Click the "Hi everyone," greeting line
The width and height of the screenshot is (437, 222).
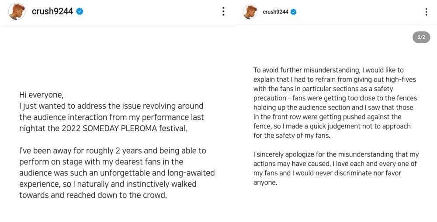(41, 95)
